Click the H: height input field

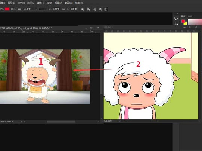(x=74, y=9)
